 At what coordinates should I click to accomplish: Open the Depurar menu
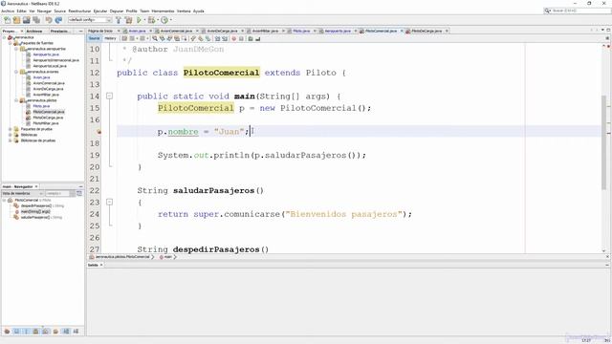tap(117, 11)
